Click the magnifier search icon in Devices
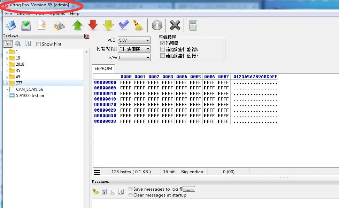 (x=18, y=43)
